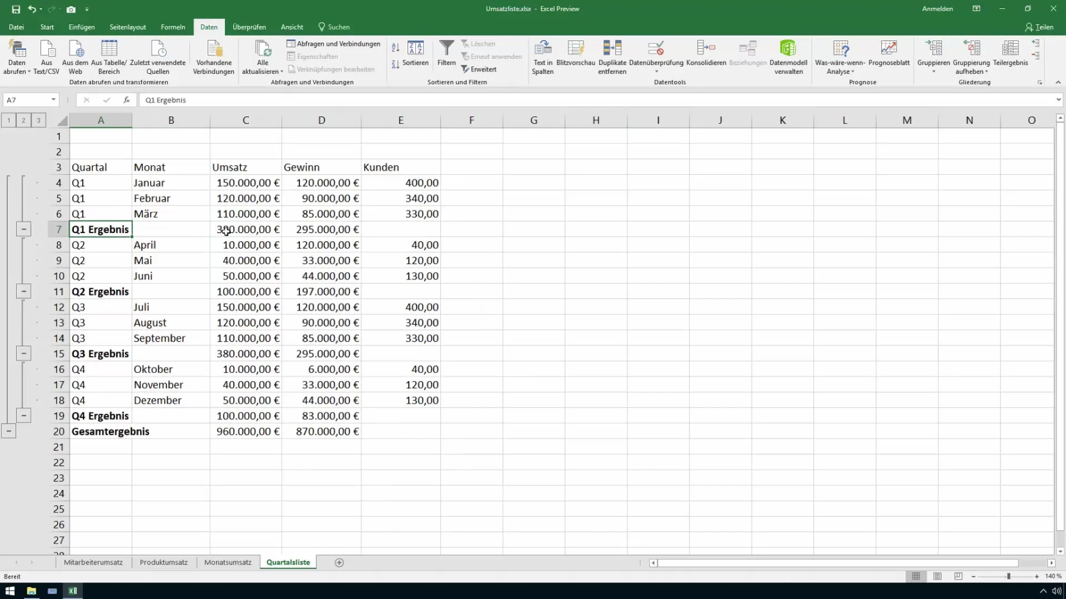The image size is (1066, 599).
Task: Switch to the Start tab
Action: click(x=47, y=27)
